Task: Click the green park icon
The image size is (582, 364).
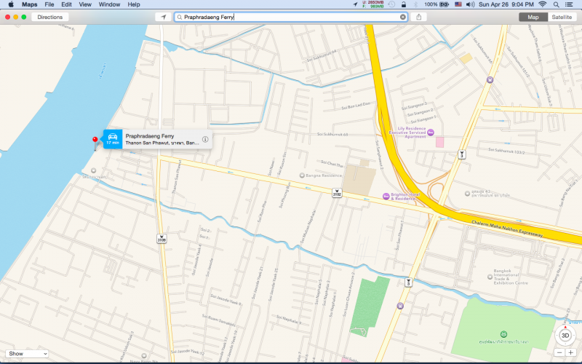Action: click(503, 334)
